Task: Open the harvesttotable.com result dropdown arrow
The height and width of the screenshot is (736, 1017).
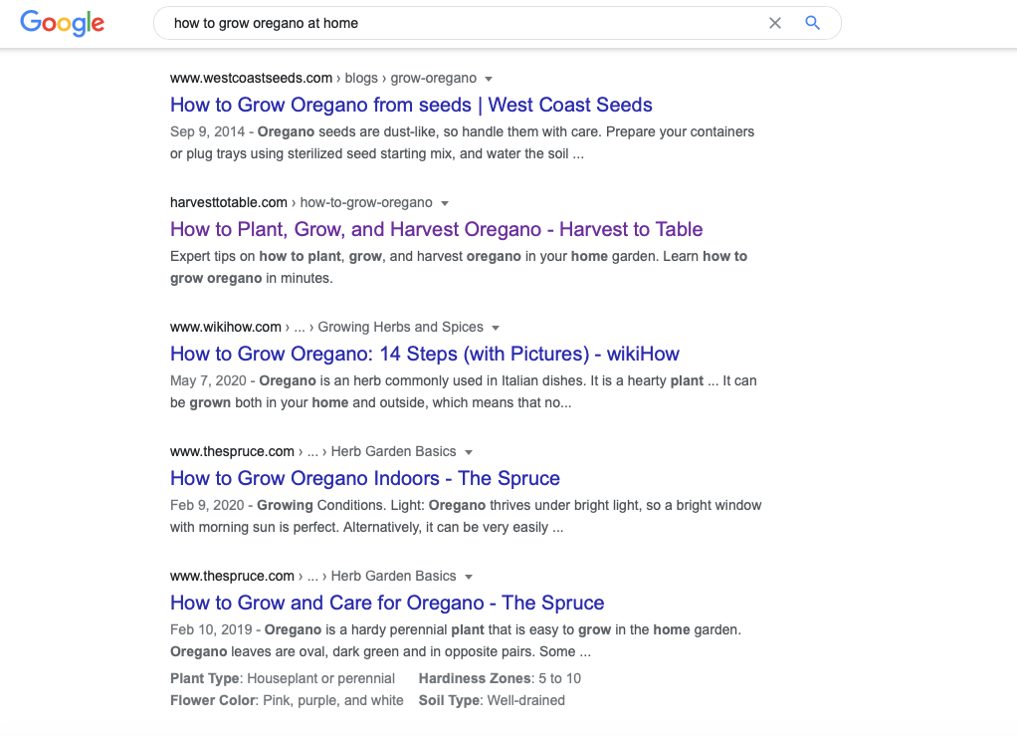Action: click(x=445, y=203)
